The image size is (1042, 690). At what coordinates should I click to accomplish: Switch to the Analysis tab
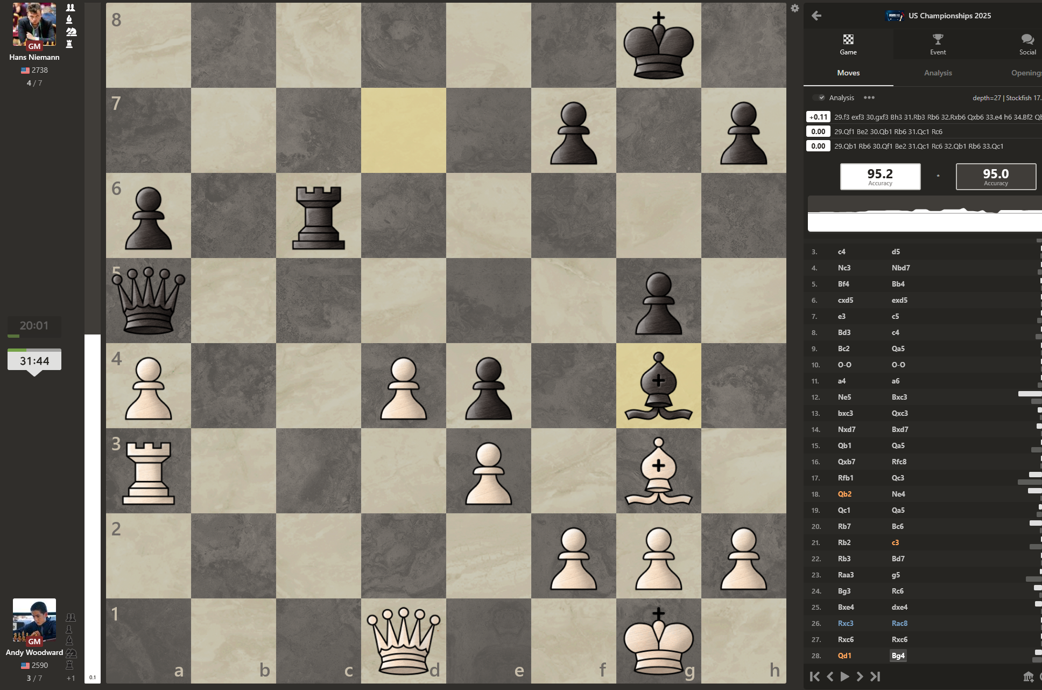(938, 73)
